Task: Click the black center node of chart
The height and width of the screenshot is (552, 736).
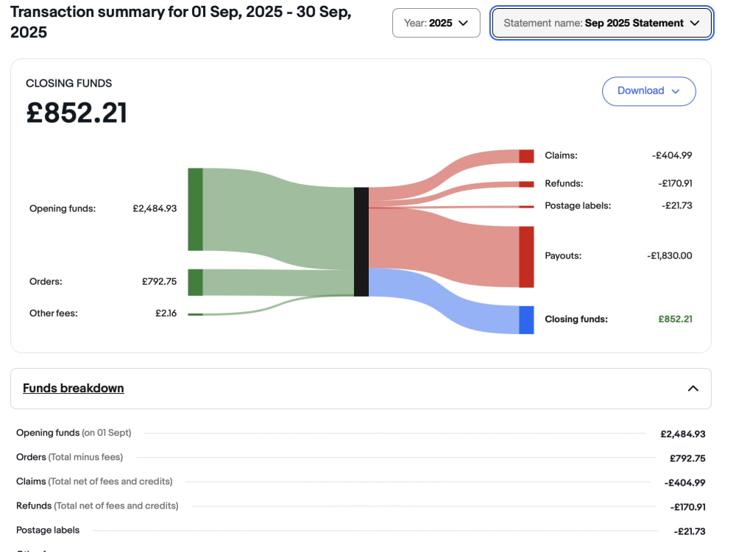Action: (x=361, y=241)
